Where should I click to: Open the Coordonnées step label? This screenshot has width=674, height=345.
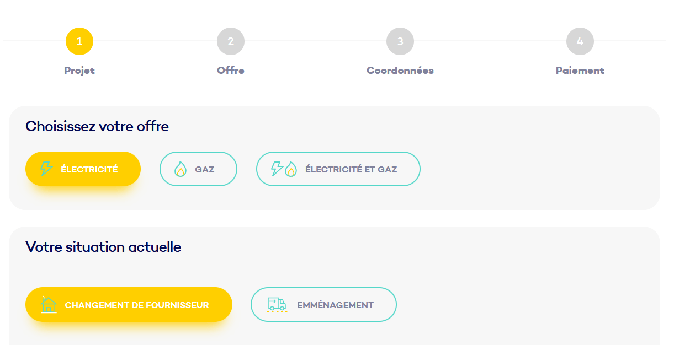(x=400, y=71)
